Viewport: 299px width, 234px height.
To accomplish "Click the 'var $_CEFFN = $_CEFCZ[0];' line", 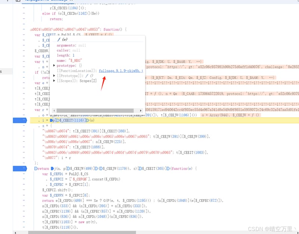I will 66,195.
